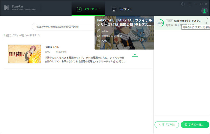The image size is (210, 134).
Task: Click the episode title in preview card
Action: [x=124, y=23]
